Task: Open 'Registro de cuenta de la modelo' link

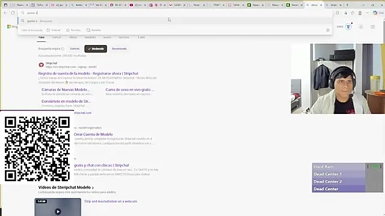Action: (x=88, y=73)
